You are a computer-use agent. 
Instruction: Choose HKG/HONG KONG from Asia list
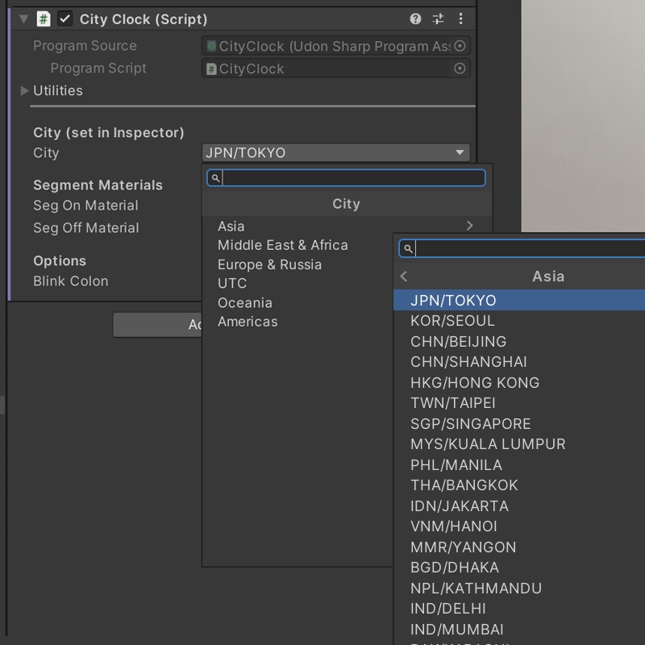tap(519, 382)
